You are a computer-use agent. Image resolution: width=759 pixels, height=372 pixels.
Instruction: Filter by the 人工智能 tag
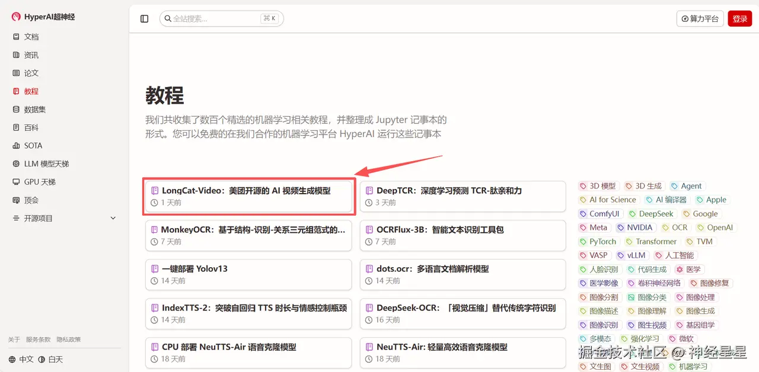(x=675, y=255)
